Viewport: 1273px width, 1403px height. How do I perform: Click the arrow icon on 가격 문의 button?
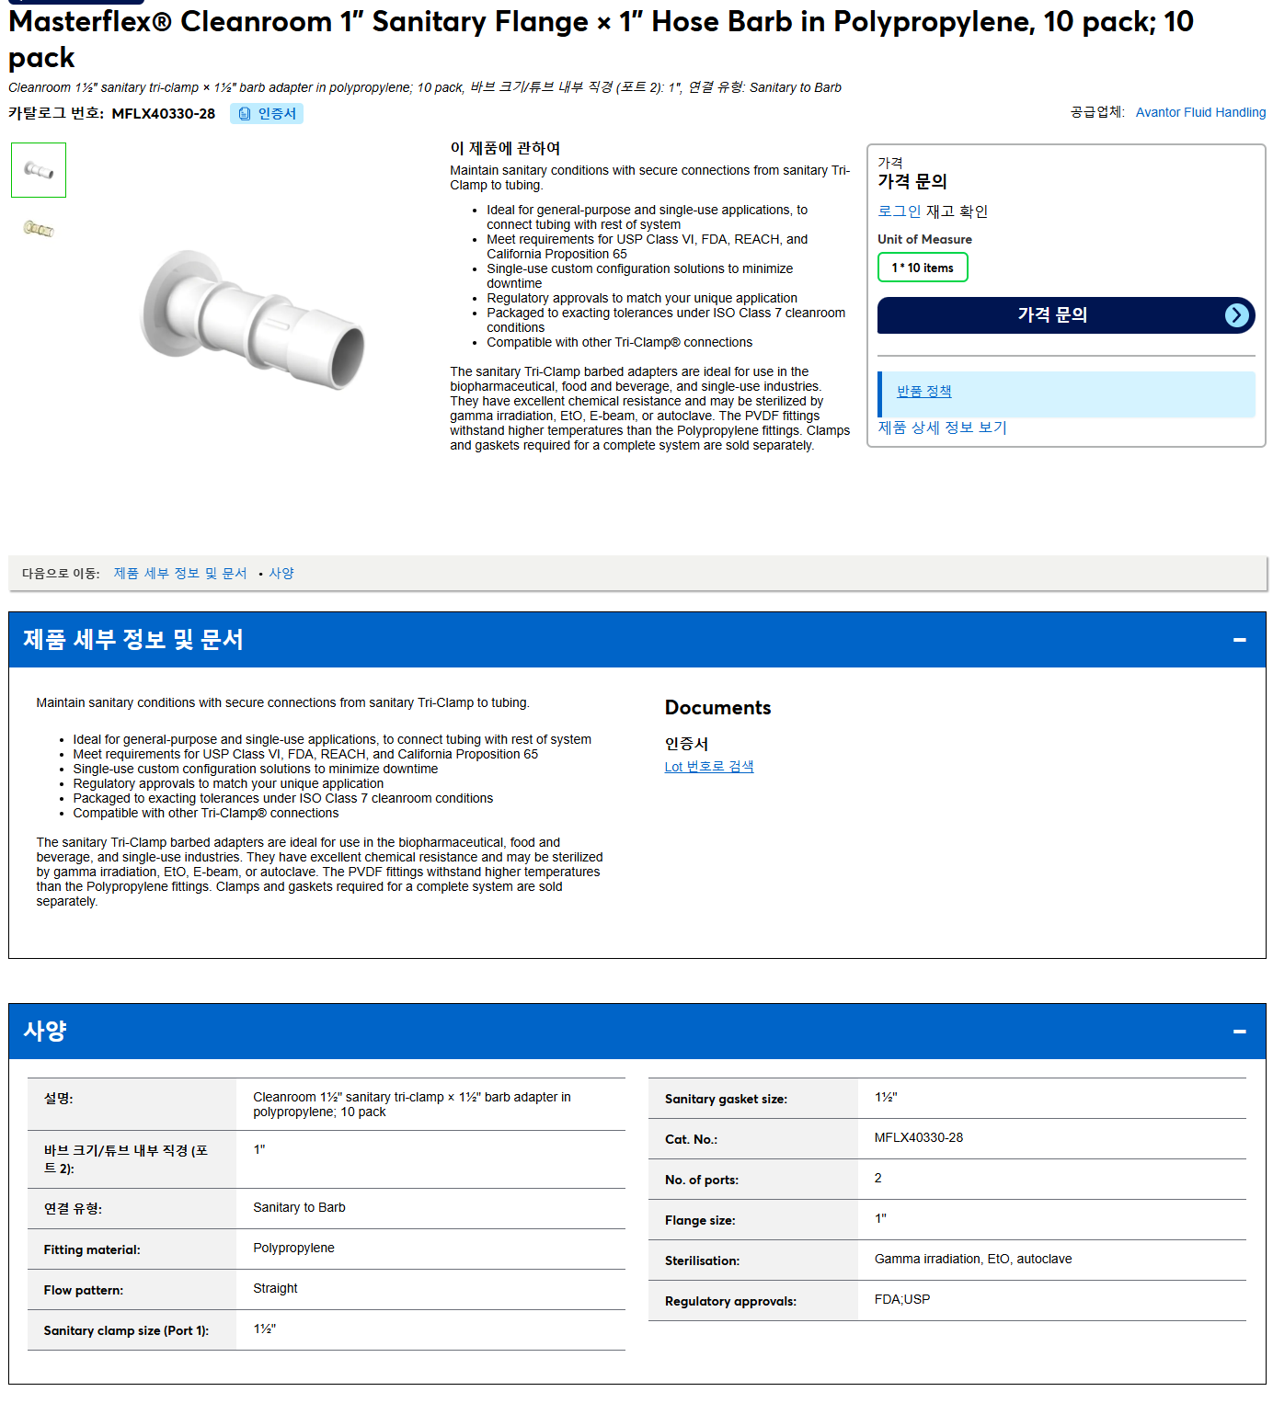(x=1237, y=315)
